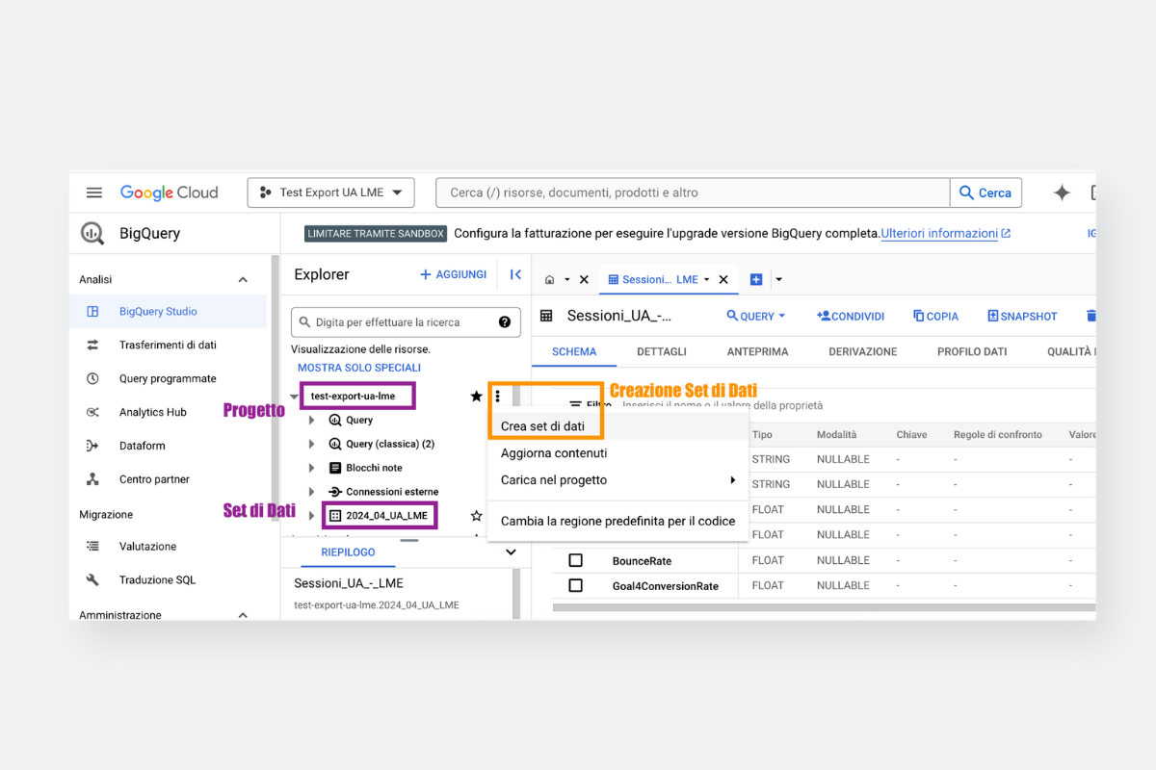Click the Query tree item icon
Image resolution: width=1156 pixels, height=770 pixels.
pyautogui.click(x=335, y=420)
